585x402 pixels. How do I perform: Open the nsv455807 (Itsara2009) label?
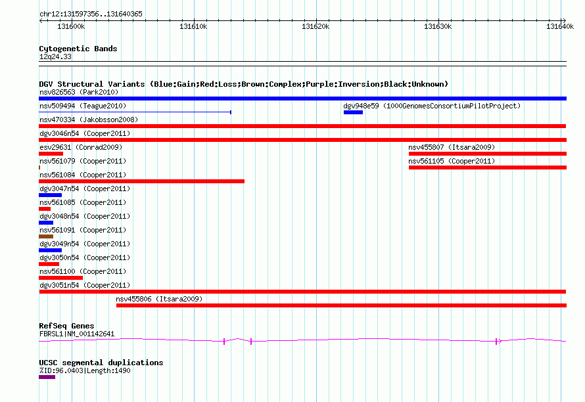point(452,147)
